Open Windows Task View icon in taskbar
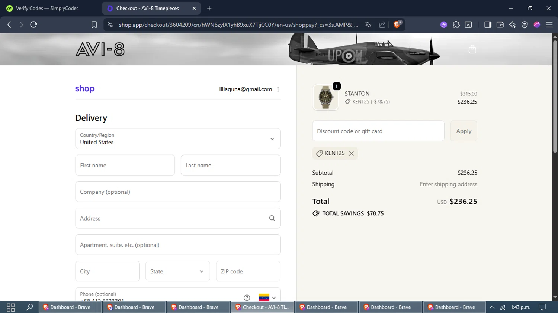This screenshot has height=313, width=558. pos(11,307)
